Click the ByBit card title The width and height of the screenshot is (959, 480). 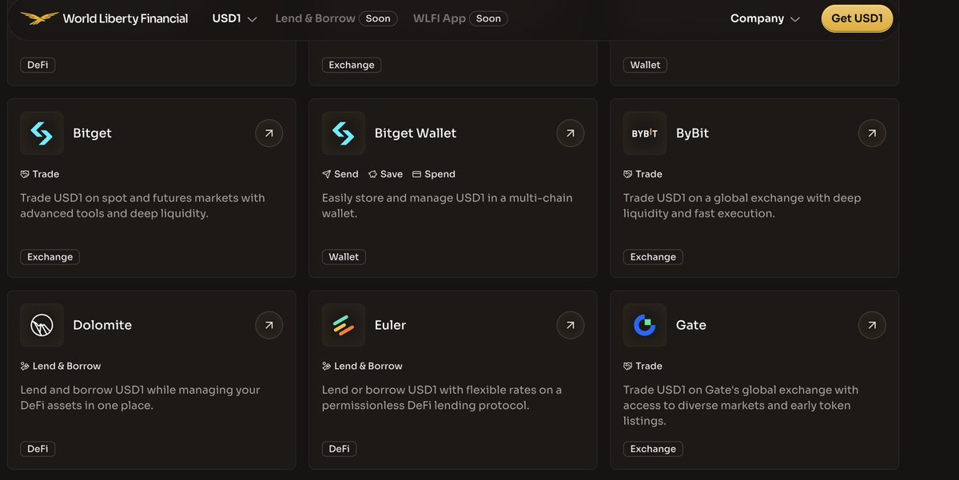coord(692,133)
